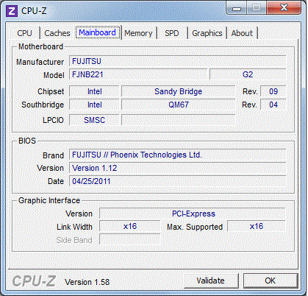Minimize the CPU-Z window

(x=236, y=8)
